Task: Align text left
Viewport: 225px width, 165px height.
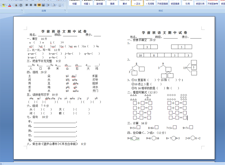Action: coord(27,5)
